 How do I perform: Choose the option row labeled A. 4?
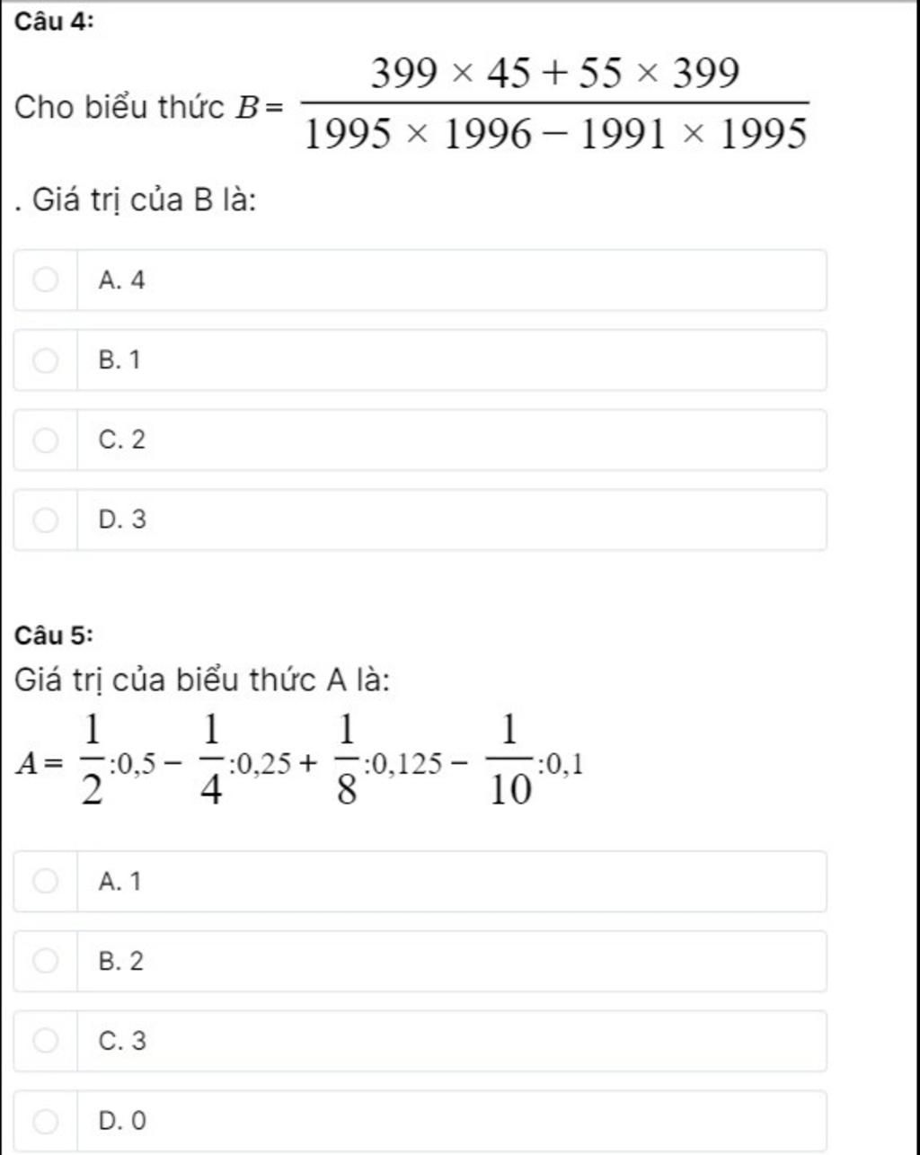[x=420, y=280]
